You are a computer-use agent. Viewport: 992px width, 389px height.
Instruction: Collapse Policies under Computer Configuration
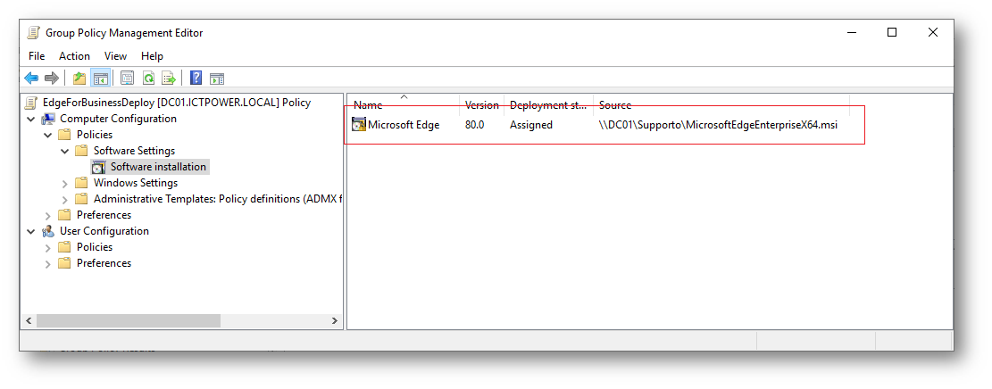pyautogui.click(x=48, y=135)
